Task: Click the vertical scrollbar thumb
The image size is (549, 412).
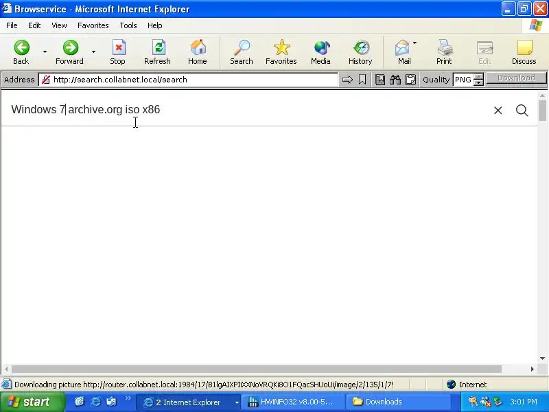Action: (542, 111)
